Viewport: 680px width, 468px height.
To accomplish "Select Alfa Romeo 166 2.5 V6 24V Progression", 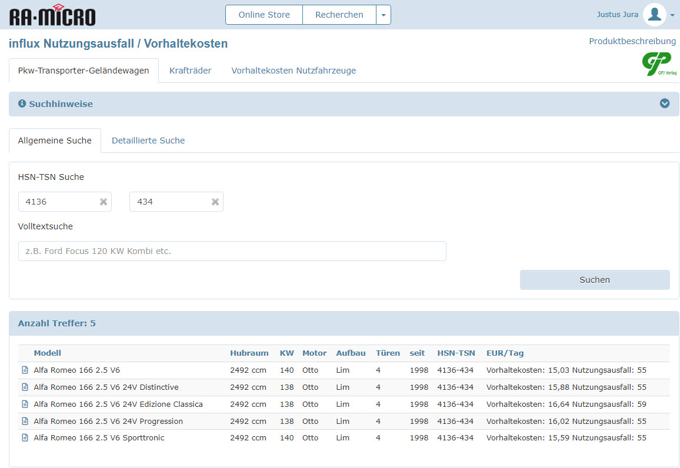I will (x=108, y=421).
